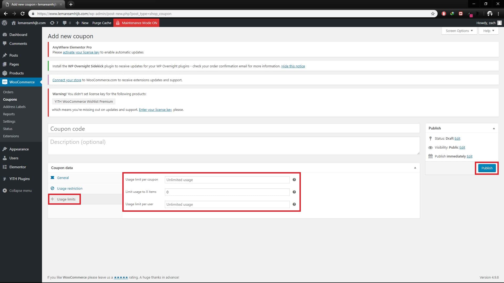The height and width of the screenshot is (283, 504).
Task: Open the New content menu
Action: pos(82,23)
